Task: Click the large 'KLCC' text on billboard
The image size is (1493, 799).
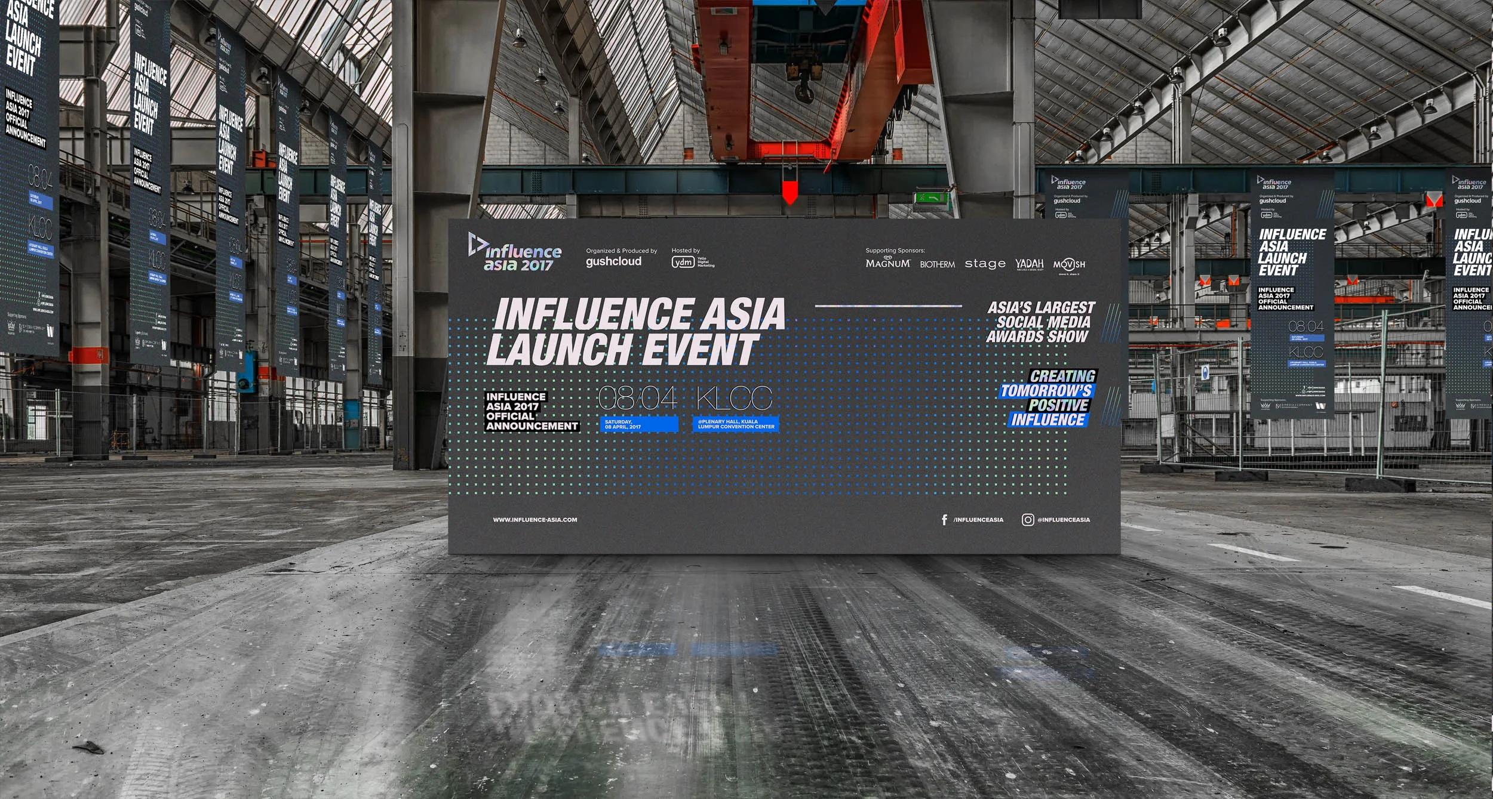Action: 734,398
